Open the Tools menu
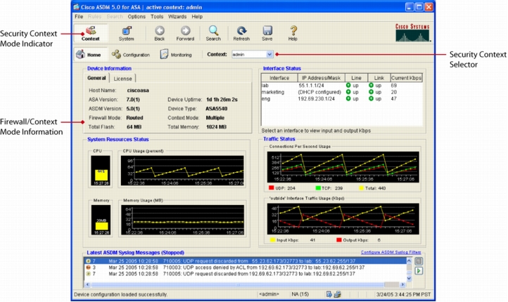 157,16
